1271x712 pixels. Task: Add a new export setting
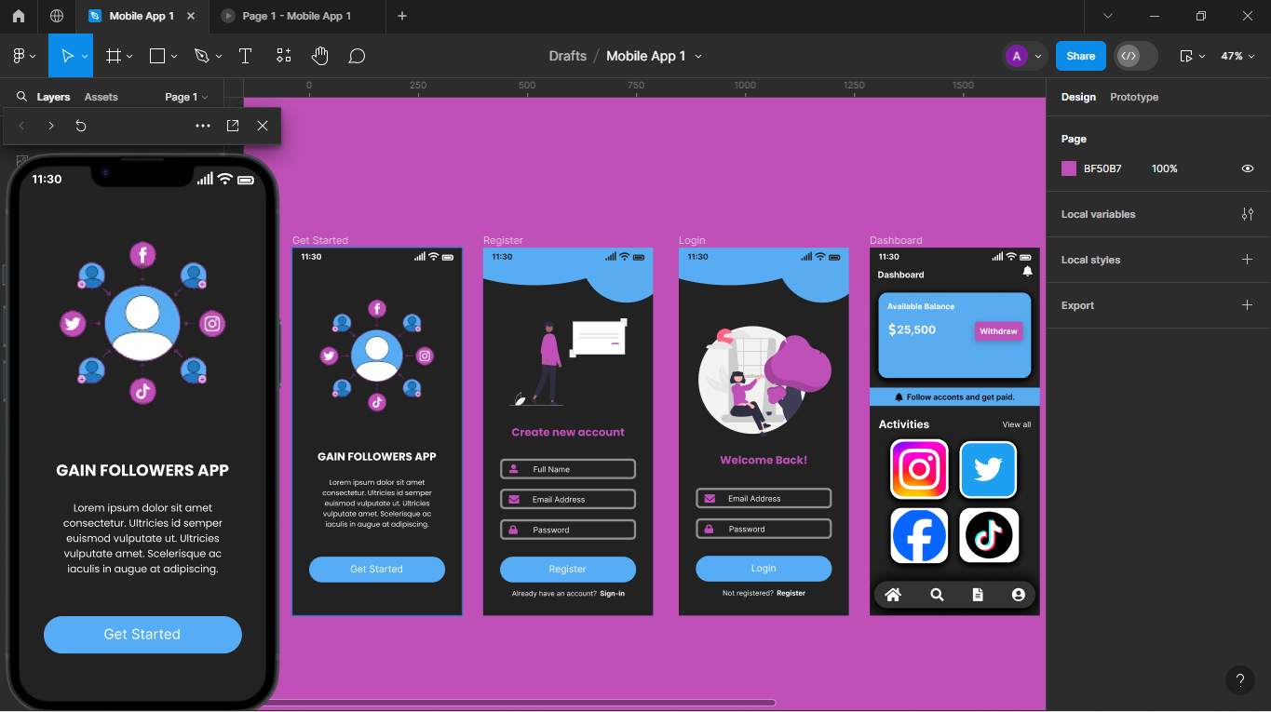(x=1247, y=305)
